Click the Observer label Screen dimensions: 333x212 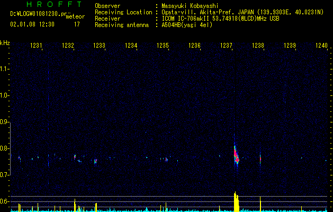(107, 6)
